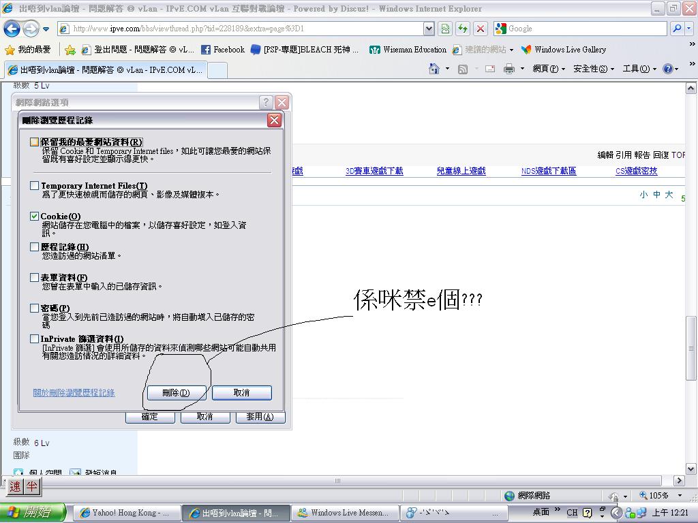Select the 出唔到vlan論壇 browser tab
This screenshot has height=523, width=698.
pos(106,70)
